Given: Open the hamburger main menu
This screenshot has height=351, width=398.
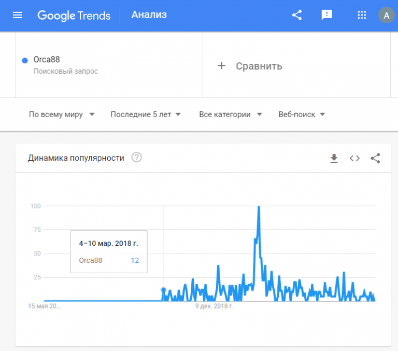Looking at the screenshot, I should coord(18,15).
